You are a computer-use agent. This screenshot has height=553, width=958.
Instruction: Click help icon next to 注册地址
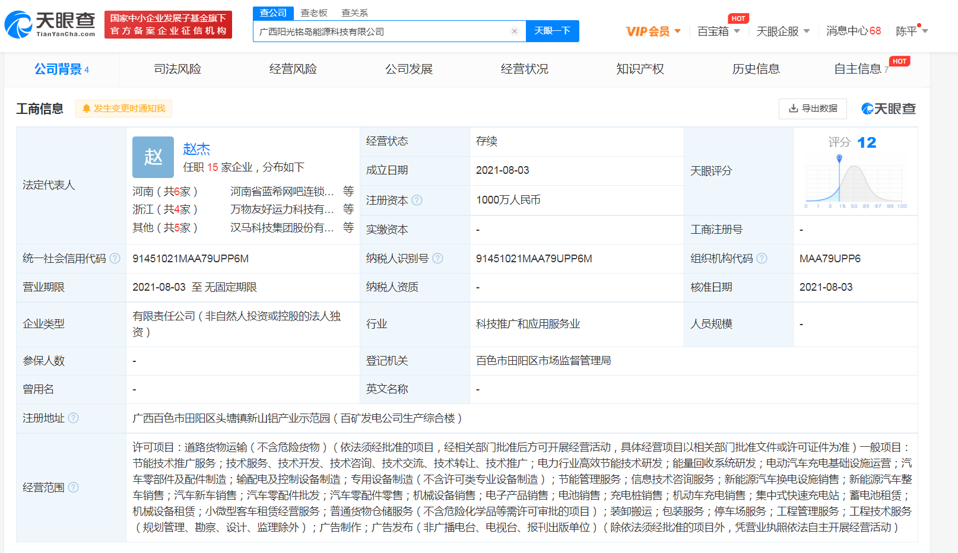73,418
